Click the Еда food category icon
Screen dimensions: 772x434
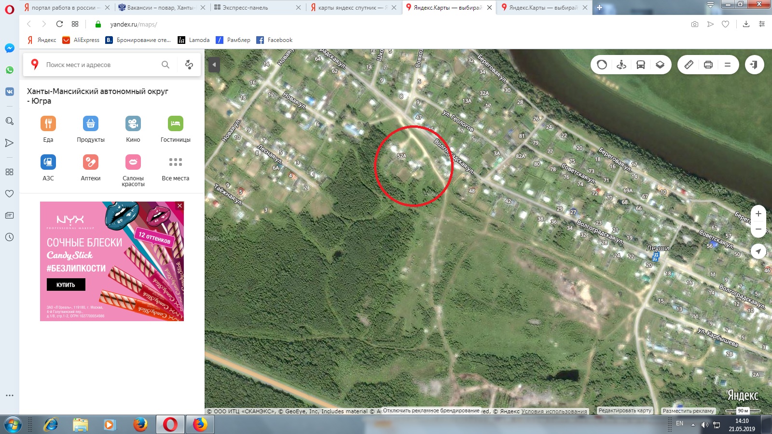48,123
